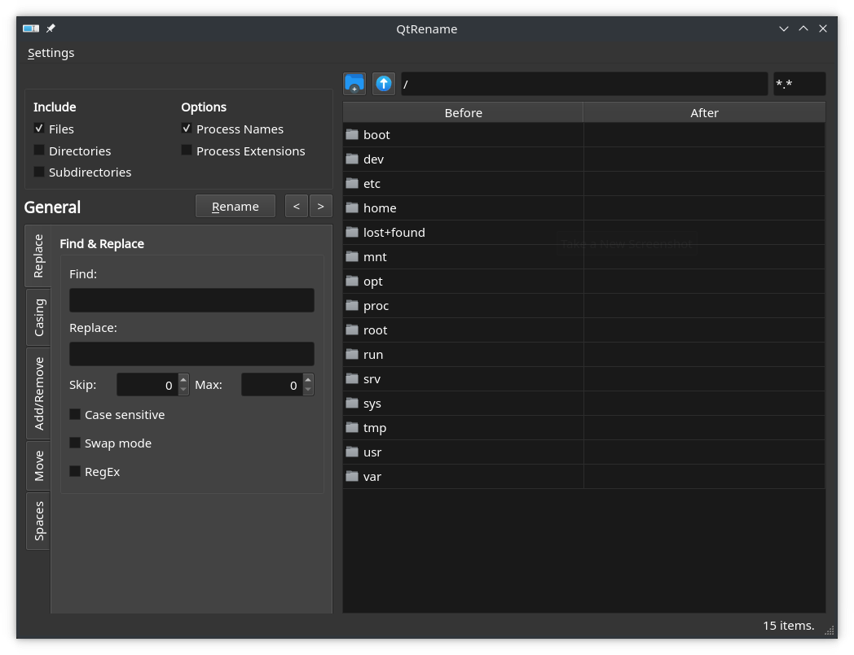The height and width of the screenshot is (655, 854).
Task: Click inside the Find text field
Action: click(191, 299)
